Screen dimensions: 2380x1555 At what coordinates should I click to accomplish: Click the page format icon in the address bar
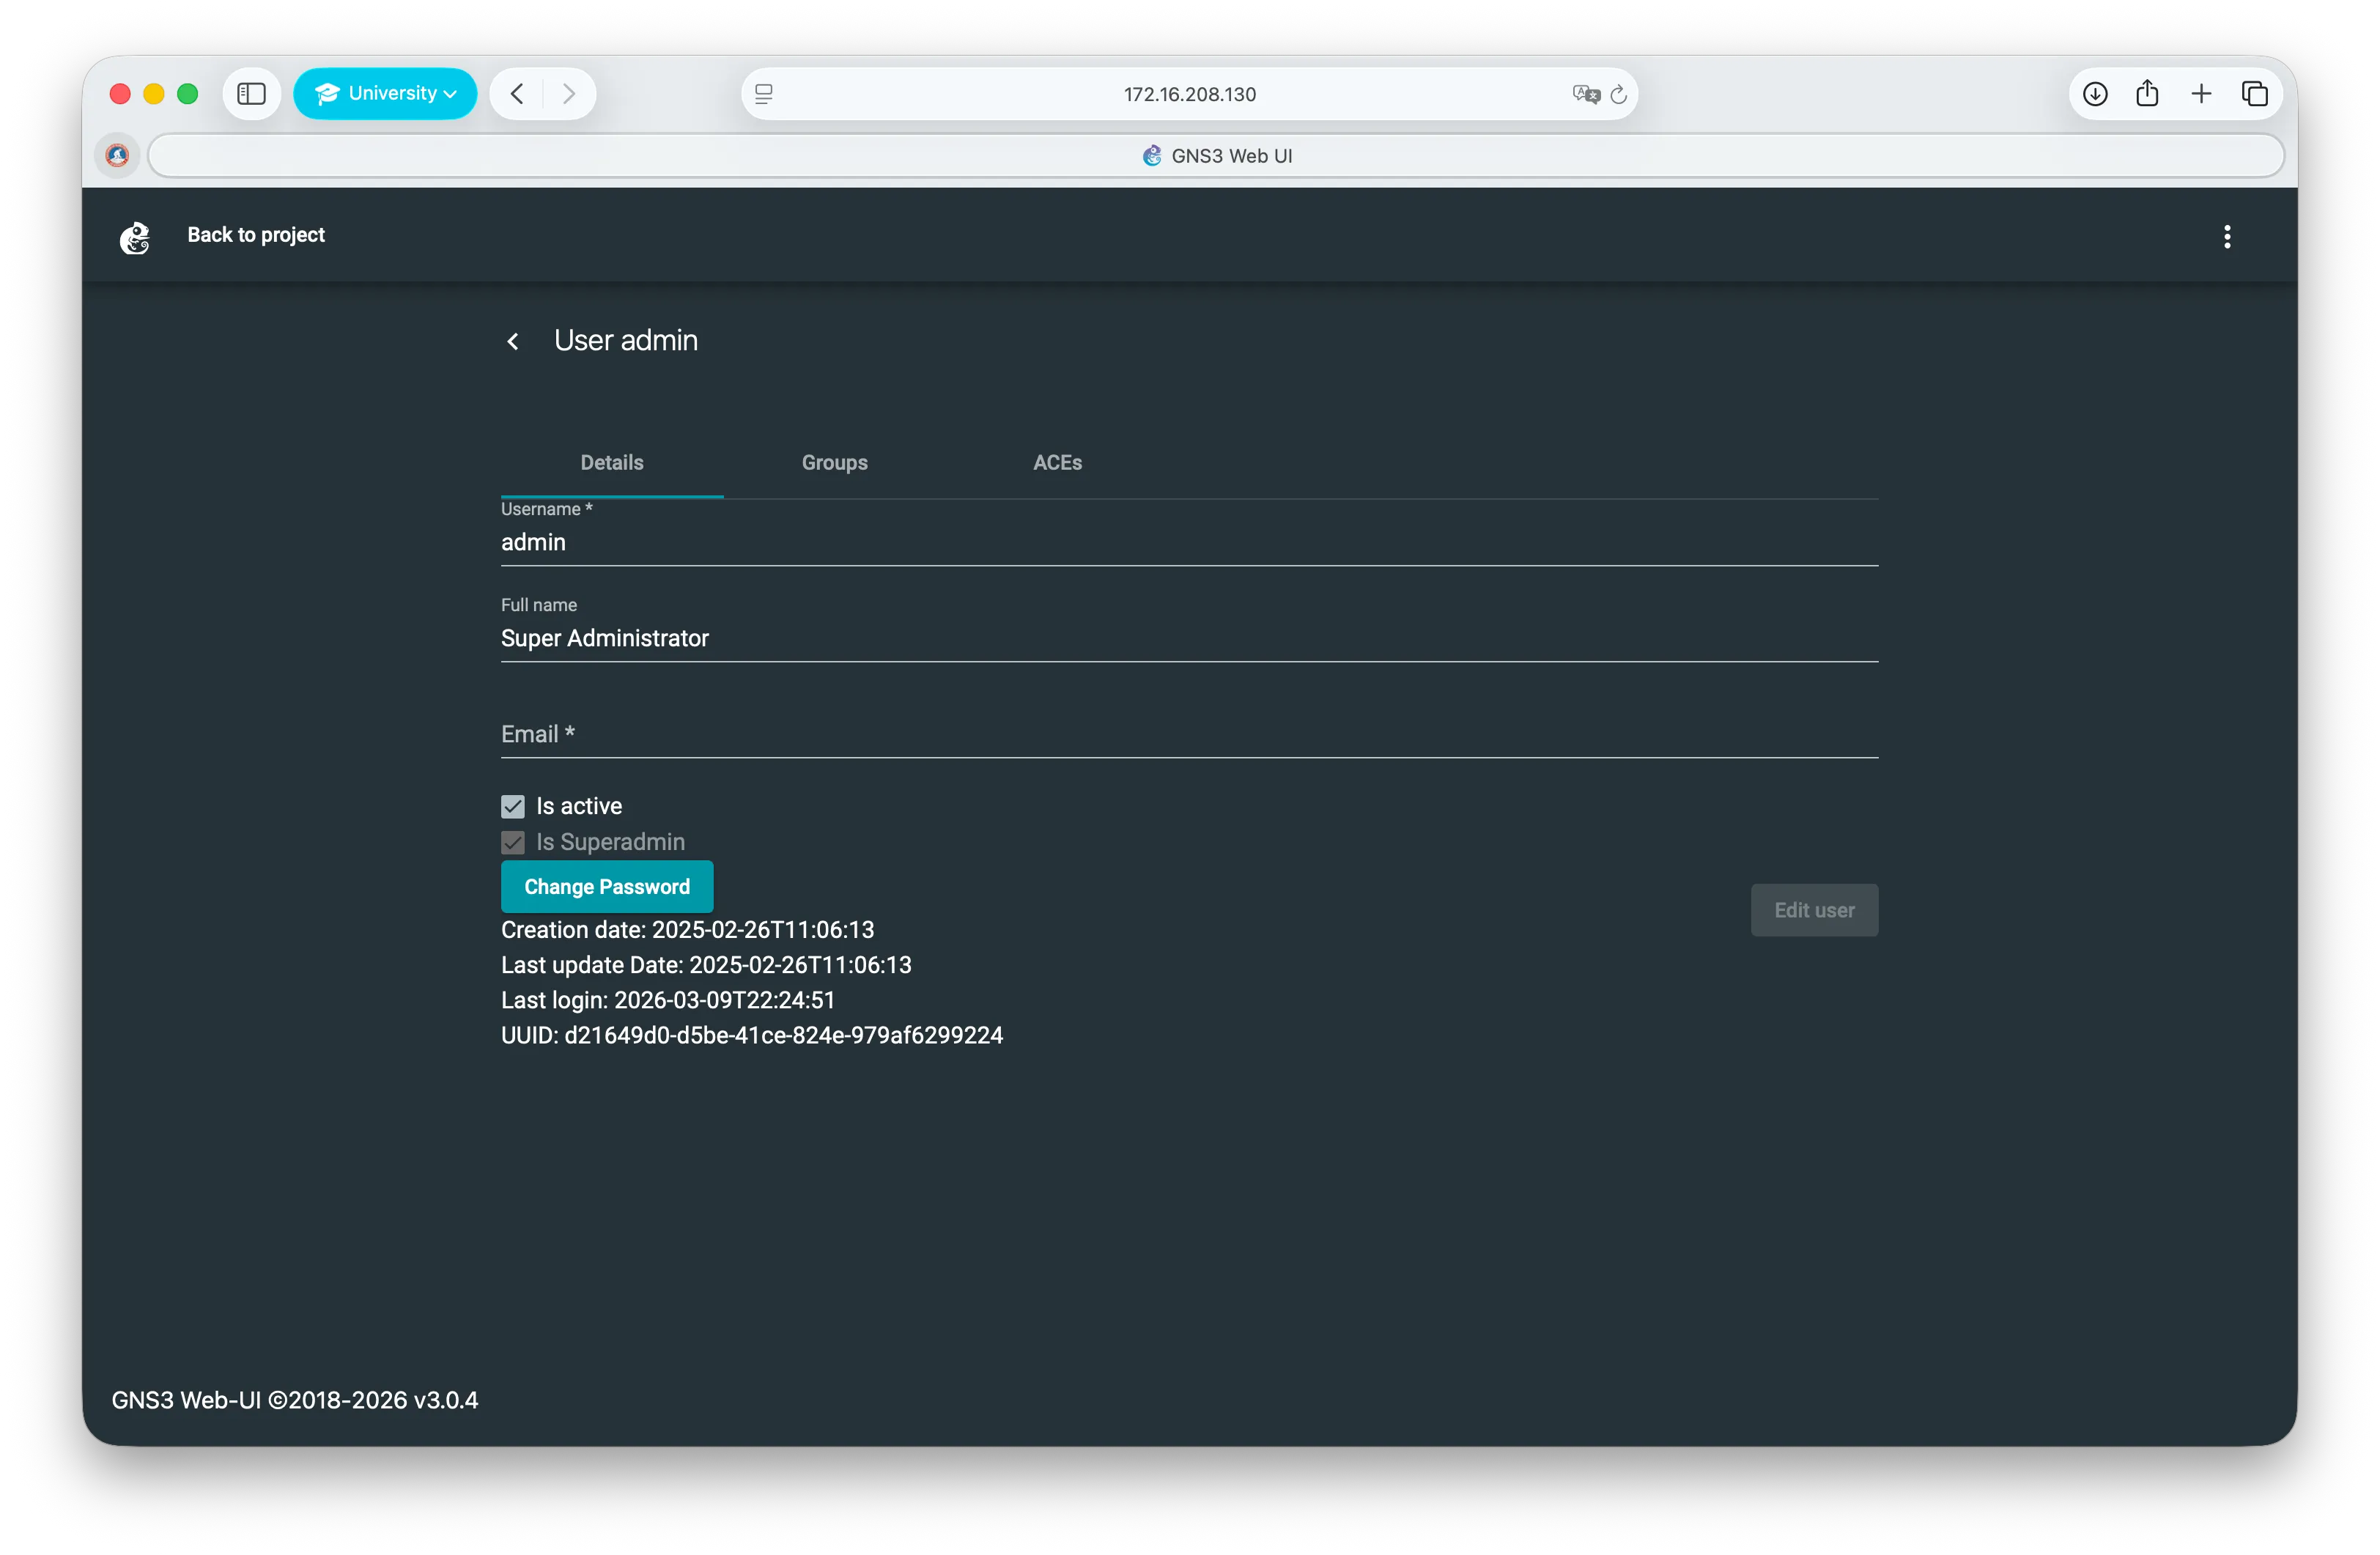tap(764, 94)
